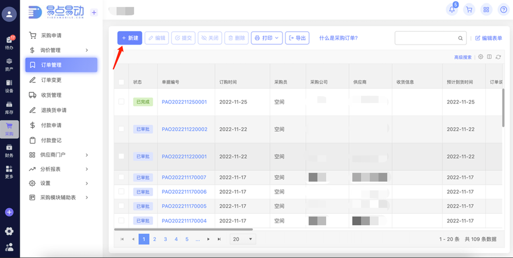Open the notification bell icon
The image size is (513, 258).
[x=452, y=9]
